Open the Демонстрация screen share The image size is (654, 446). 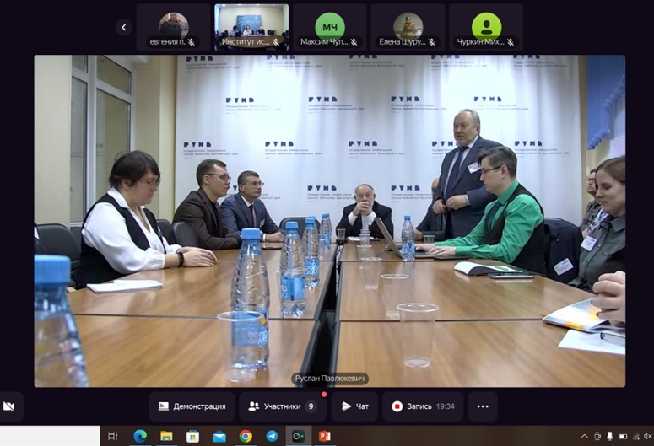192,406
